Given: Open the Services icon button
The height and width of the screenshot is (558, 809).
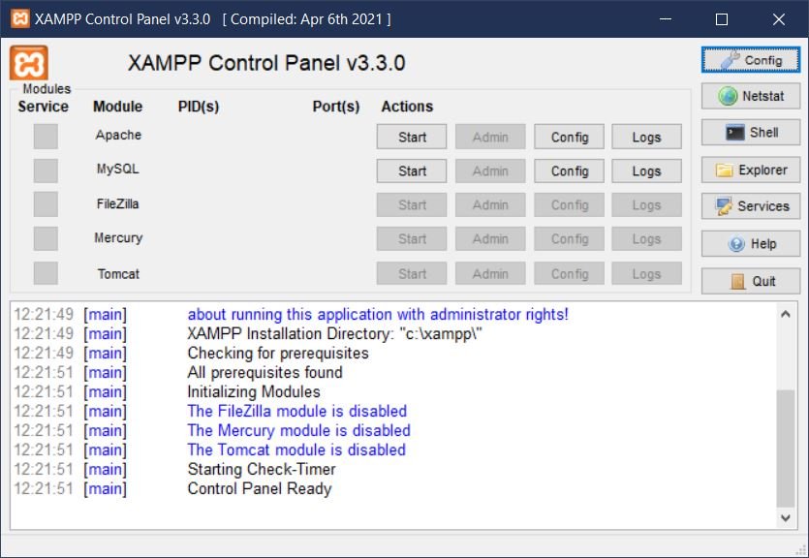Looking at the screenshot, I should [751, 205].
